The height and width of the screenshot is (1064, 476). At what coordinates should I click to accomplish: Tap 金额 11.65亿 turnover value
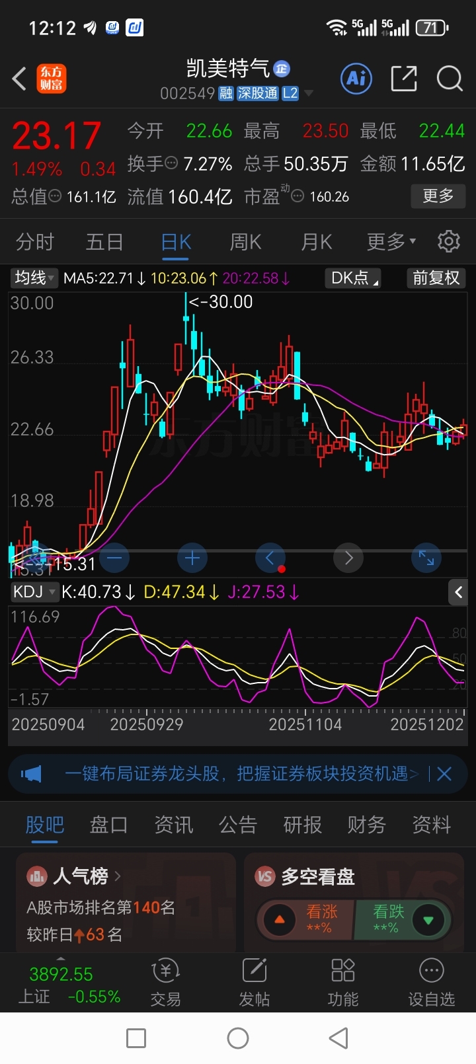pos(413,163)
